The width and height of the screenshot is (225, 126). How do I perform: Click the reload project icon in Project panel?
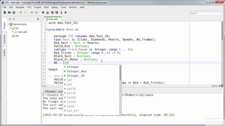click(10, 19)
